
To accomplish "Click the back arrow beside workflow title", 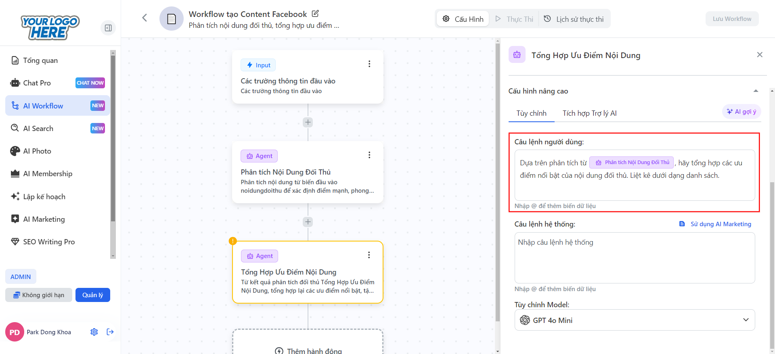I will [145, 18].
